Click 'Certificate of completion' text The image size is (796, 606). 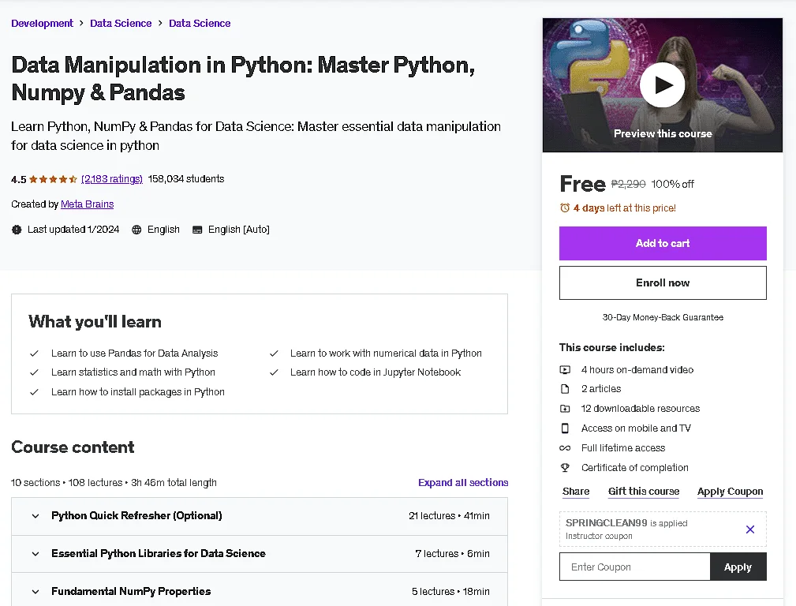coord(634,468)
